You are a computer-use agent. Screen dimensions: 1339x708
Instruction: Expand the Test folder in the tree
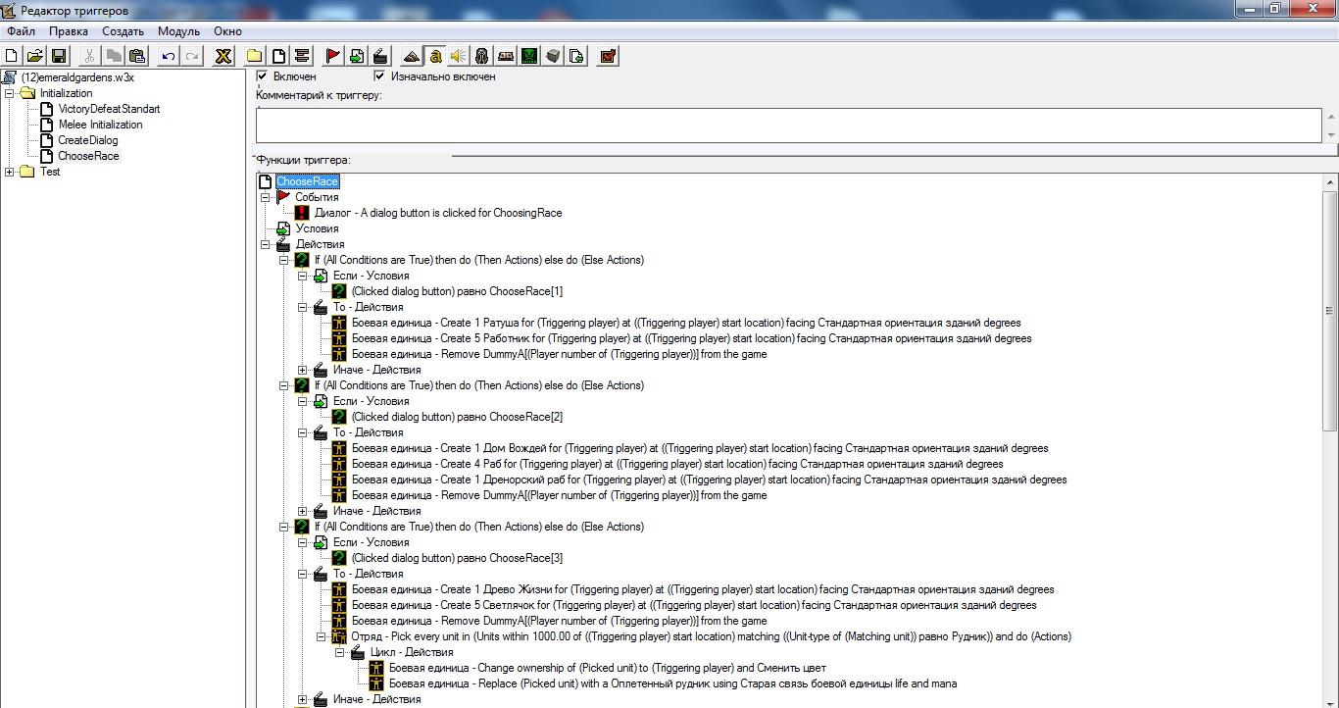coord(10,172)
